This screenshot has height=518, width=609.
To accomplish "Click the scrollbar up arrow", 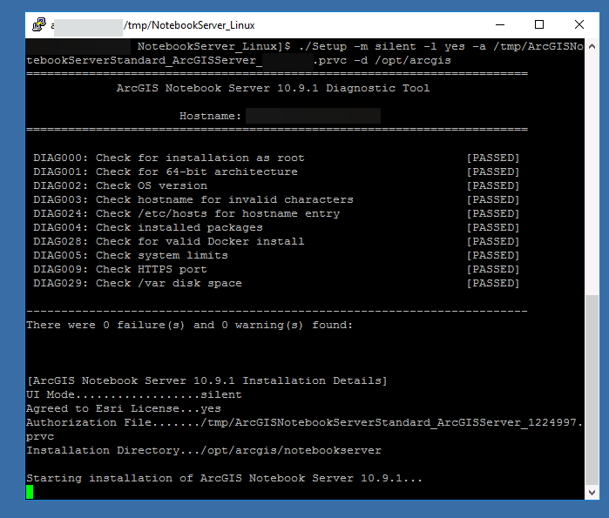I will (x=592, y=46).
